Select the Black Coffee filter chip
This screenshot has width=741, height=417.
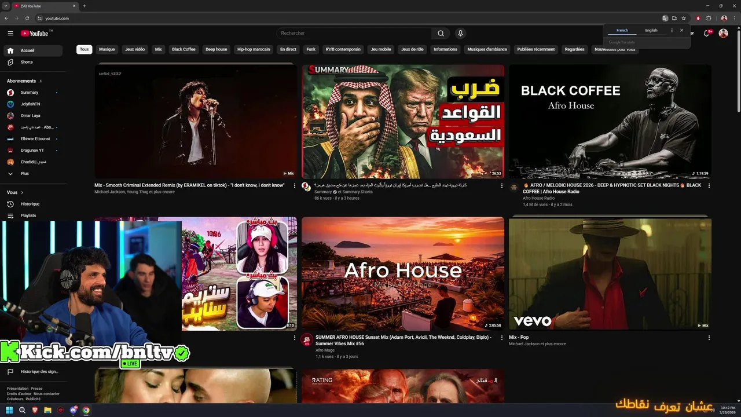[184, 49]
